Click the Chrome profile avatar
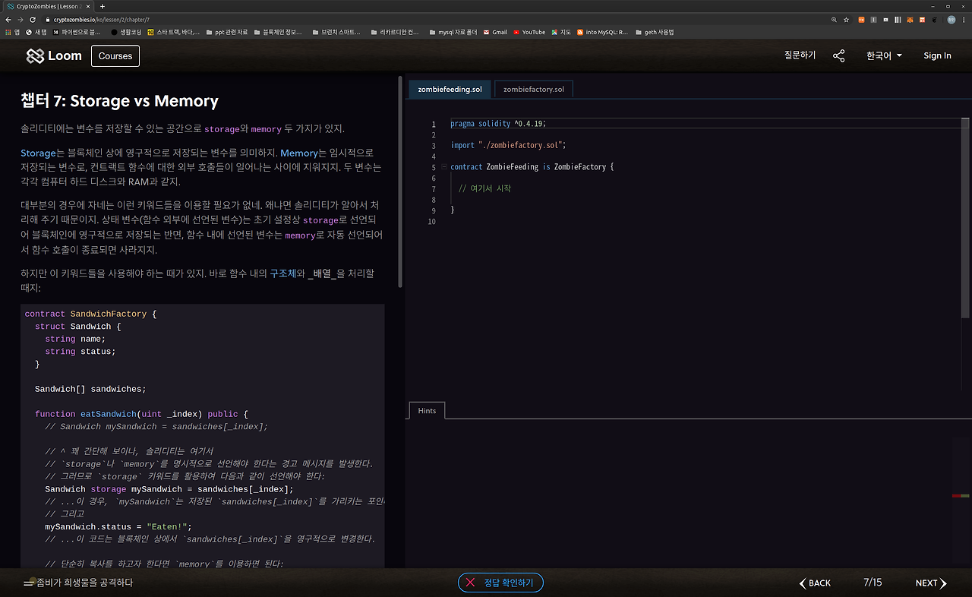This screenshot has height=597, width=972. click(951, 20)
